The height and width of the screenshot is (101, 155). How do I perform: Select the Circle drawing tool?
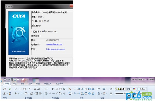(x=25, y=89)
